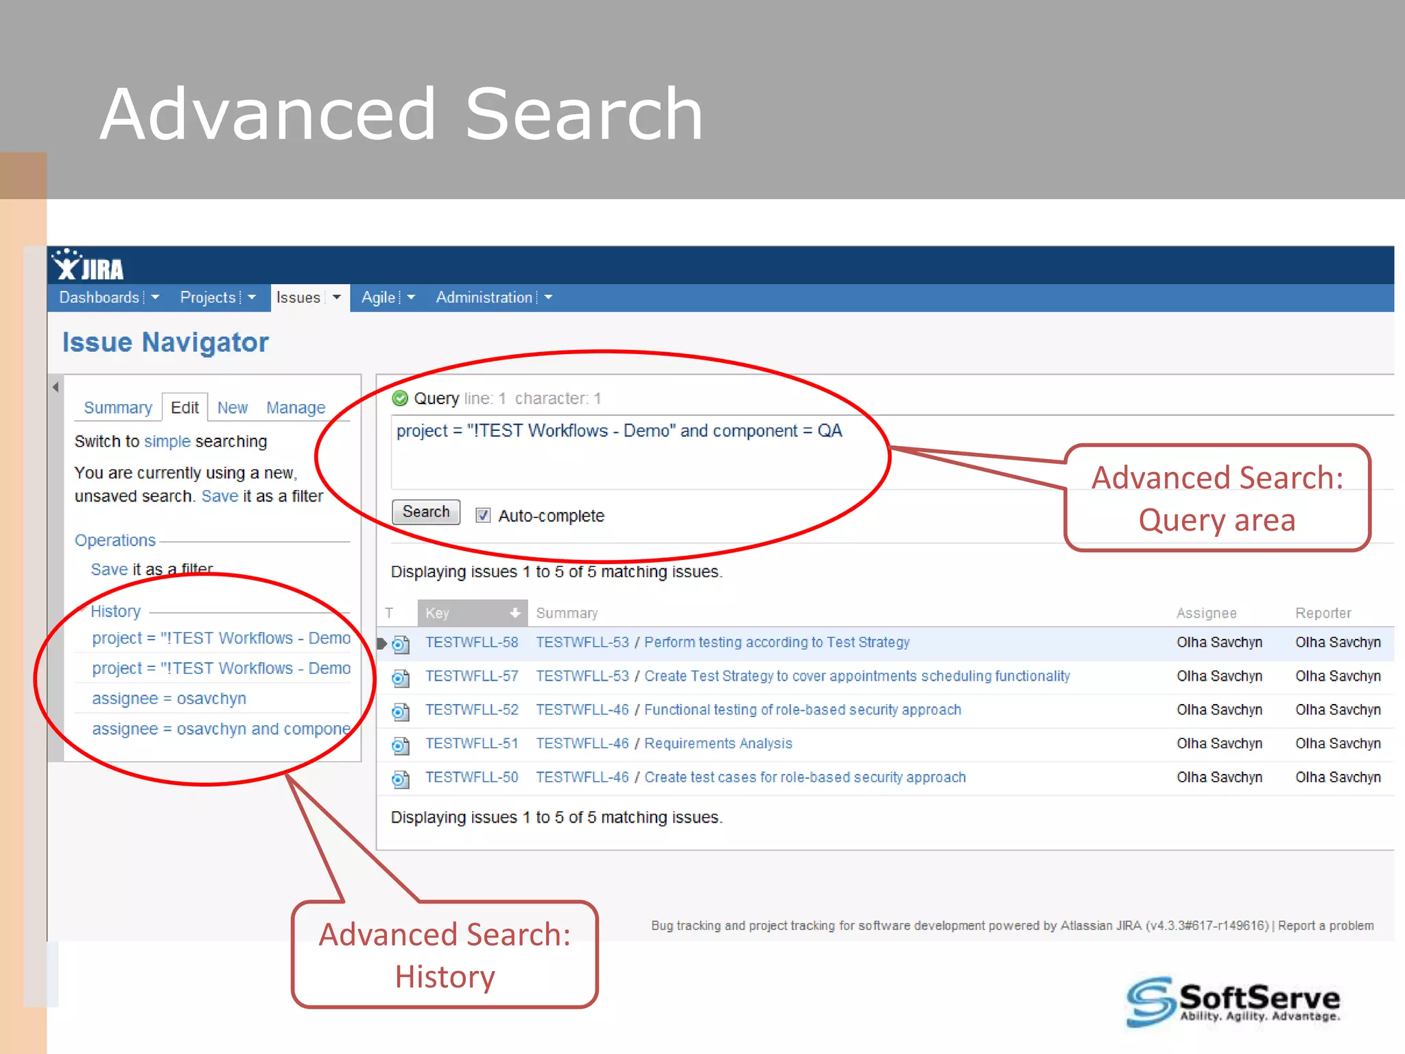Click the JIRA logo
1405x1054 pixels.
(89, 265)
